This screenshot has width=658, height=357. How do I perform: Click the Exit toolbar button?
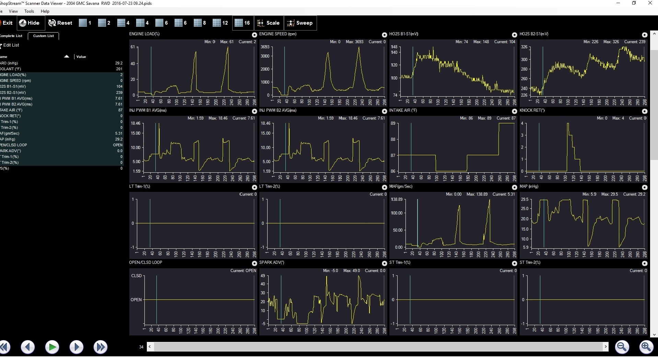pyautogui.click(x=7, y=23)
